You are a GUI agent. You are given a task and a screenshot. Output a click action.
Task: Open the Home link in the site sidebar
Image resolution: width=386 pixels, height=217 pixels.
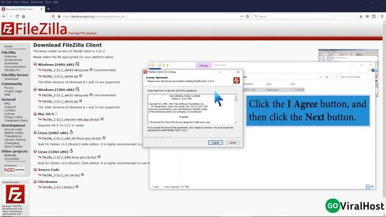8,46
